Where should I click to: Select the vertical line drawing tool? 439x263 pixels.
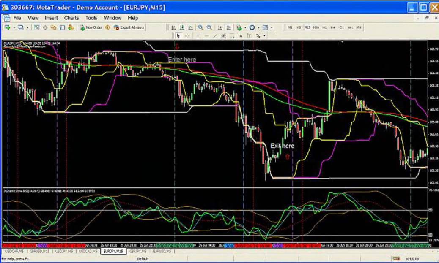pos(198,36)
